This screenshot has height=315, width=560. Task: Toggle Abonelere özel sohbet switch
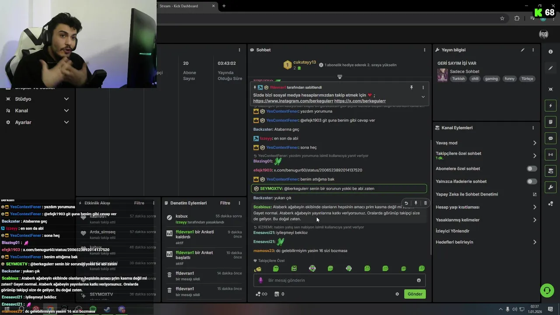[532, 168]
